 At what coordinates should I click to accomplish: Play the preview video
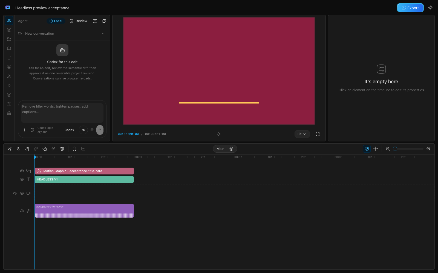[x=219, y=134]
